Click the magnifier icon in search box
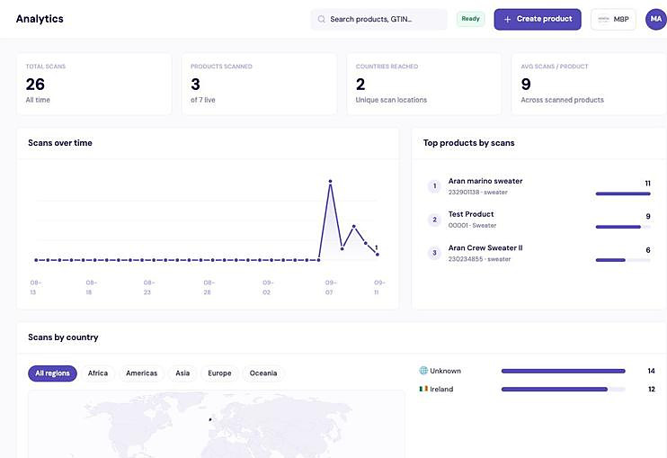Image resolution: width=667 pixels, height=458 pixels. coord(322,19)
